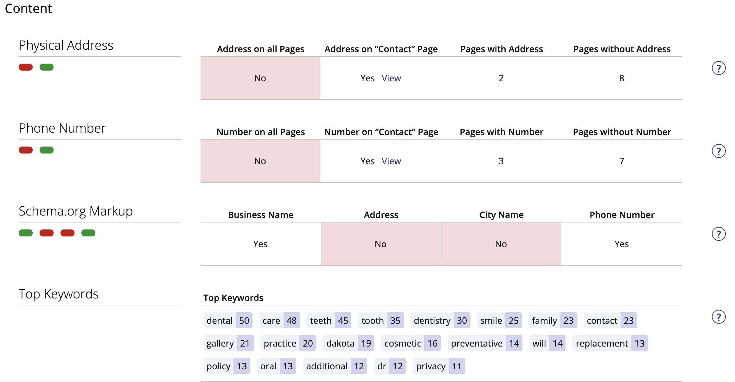Select the 'gallery 21' keyword tag
Image resolution: width=735 pixels, height=382 pixels.
229,343
